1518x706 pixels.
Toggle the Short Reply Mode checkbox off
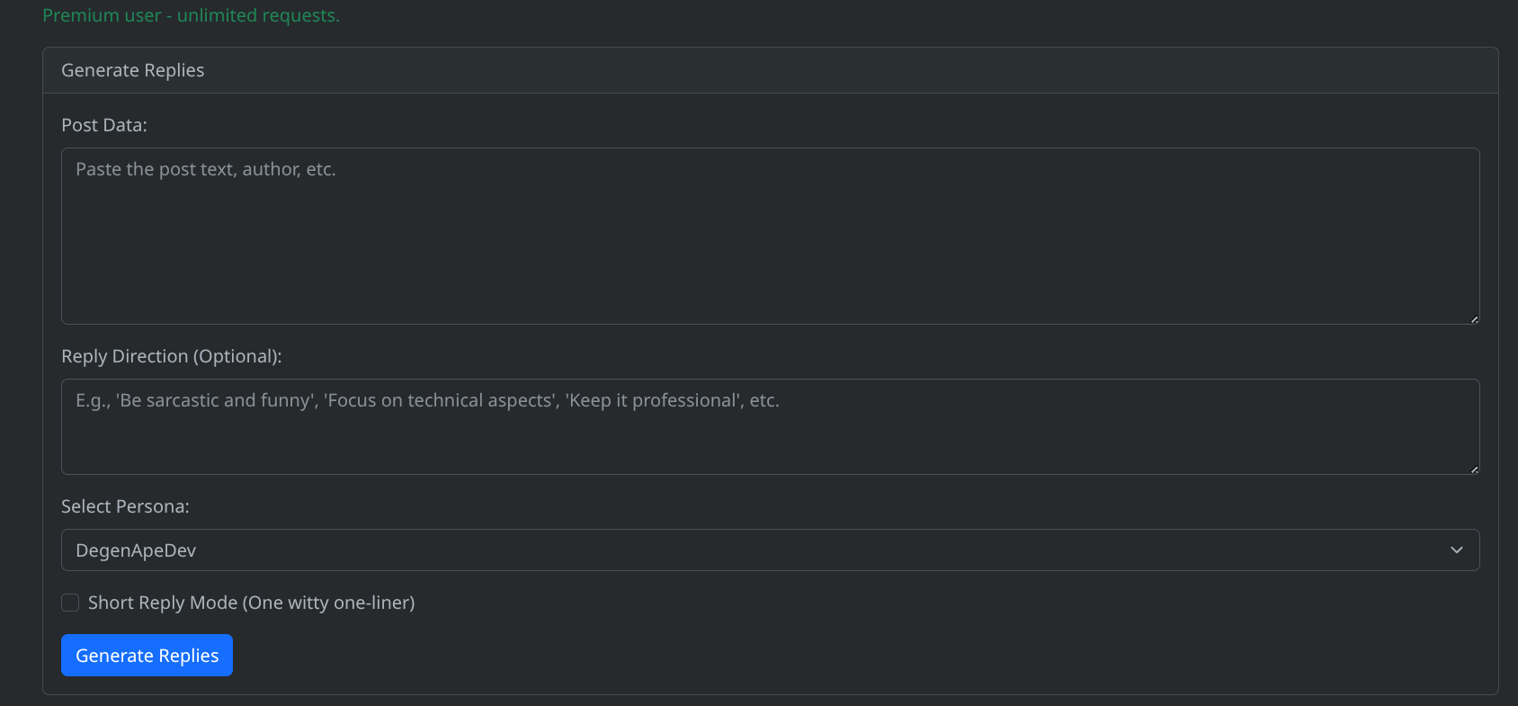click(70, 603)
